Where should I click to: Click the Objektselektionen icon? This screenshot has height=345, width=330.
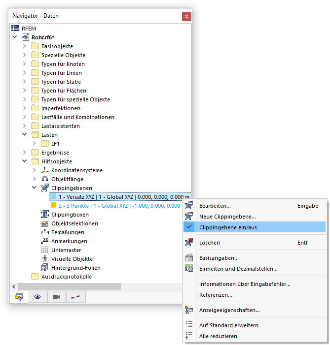[x=45, y=224]
